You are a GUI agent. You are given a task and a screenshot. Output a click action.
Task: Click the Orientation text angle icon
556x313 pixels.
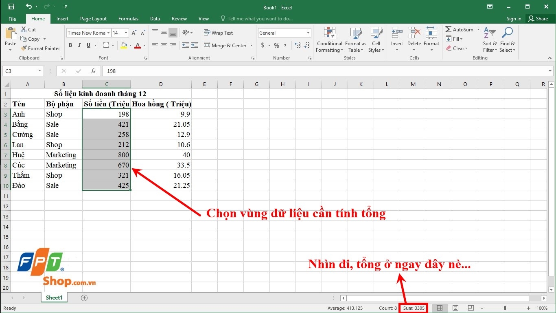point(186,33)
